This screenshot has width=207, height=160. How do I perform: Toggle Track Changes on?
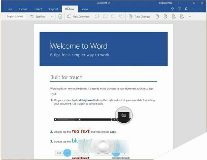[x=139, y=17]
